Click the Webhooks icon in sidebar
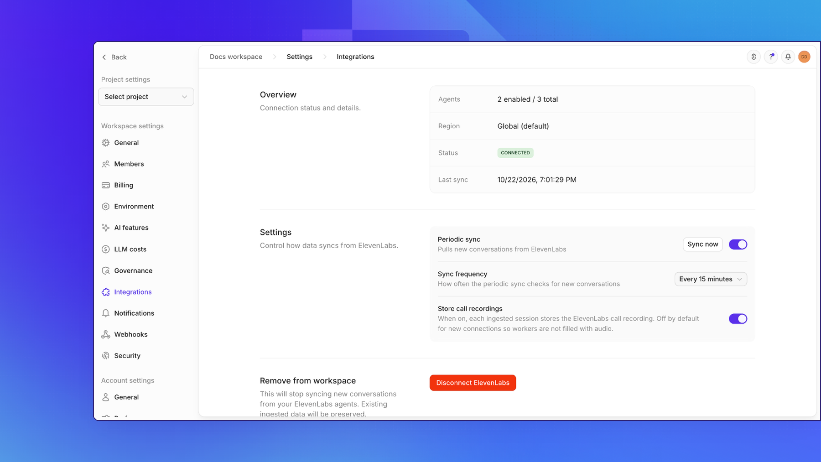The width and height of the screenshot is (821, 462). pyautogui.click(x=106, y=334)
